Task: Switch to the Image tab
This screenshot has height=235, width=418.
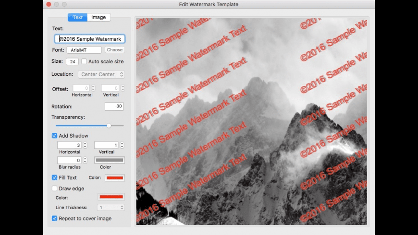Action: (98, 17)
